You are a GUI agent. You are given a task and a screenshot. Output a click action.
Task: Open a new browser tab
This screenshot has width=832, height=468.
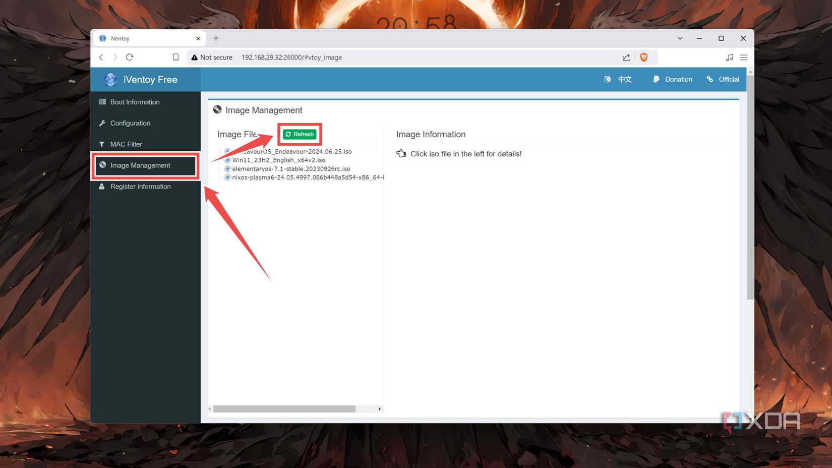(216, 38)
